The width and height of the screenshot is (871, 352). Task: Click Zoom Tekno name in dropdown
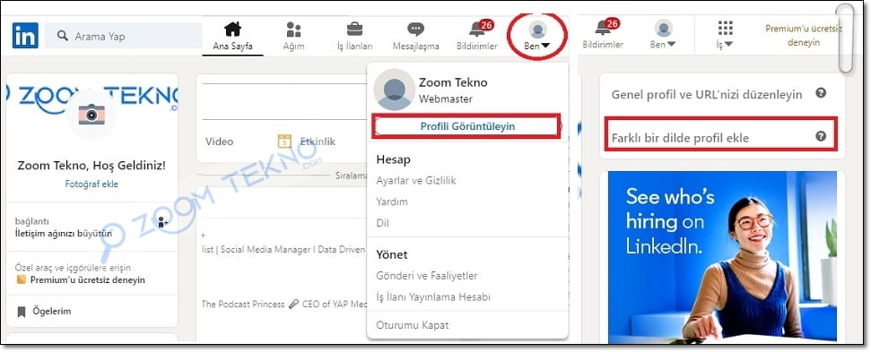click(x=453, y=82)
